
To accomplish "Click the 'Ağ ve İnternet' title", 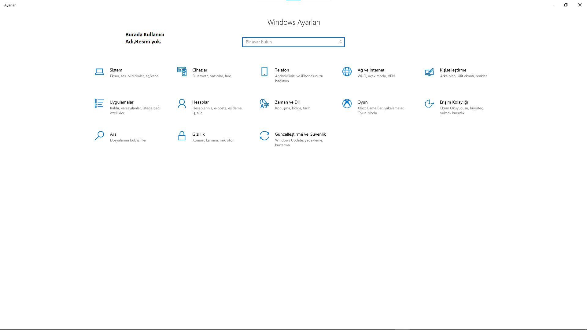I will (x=371, y=70).
